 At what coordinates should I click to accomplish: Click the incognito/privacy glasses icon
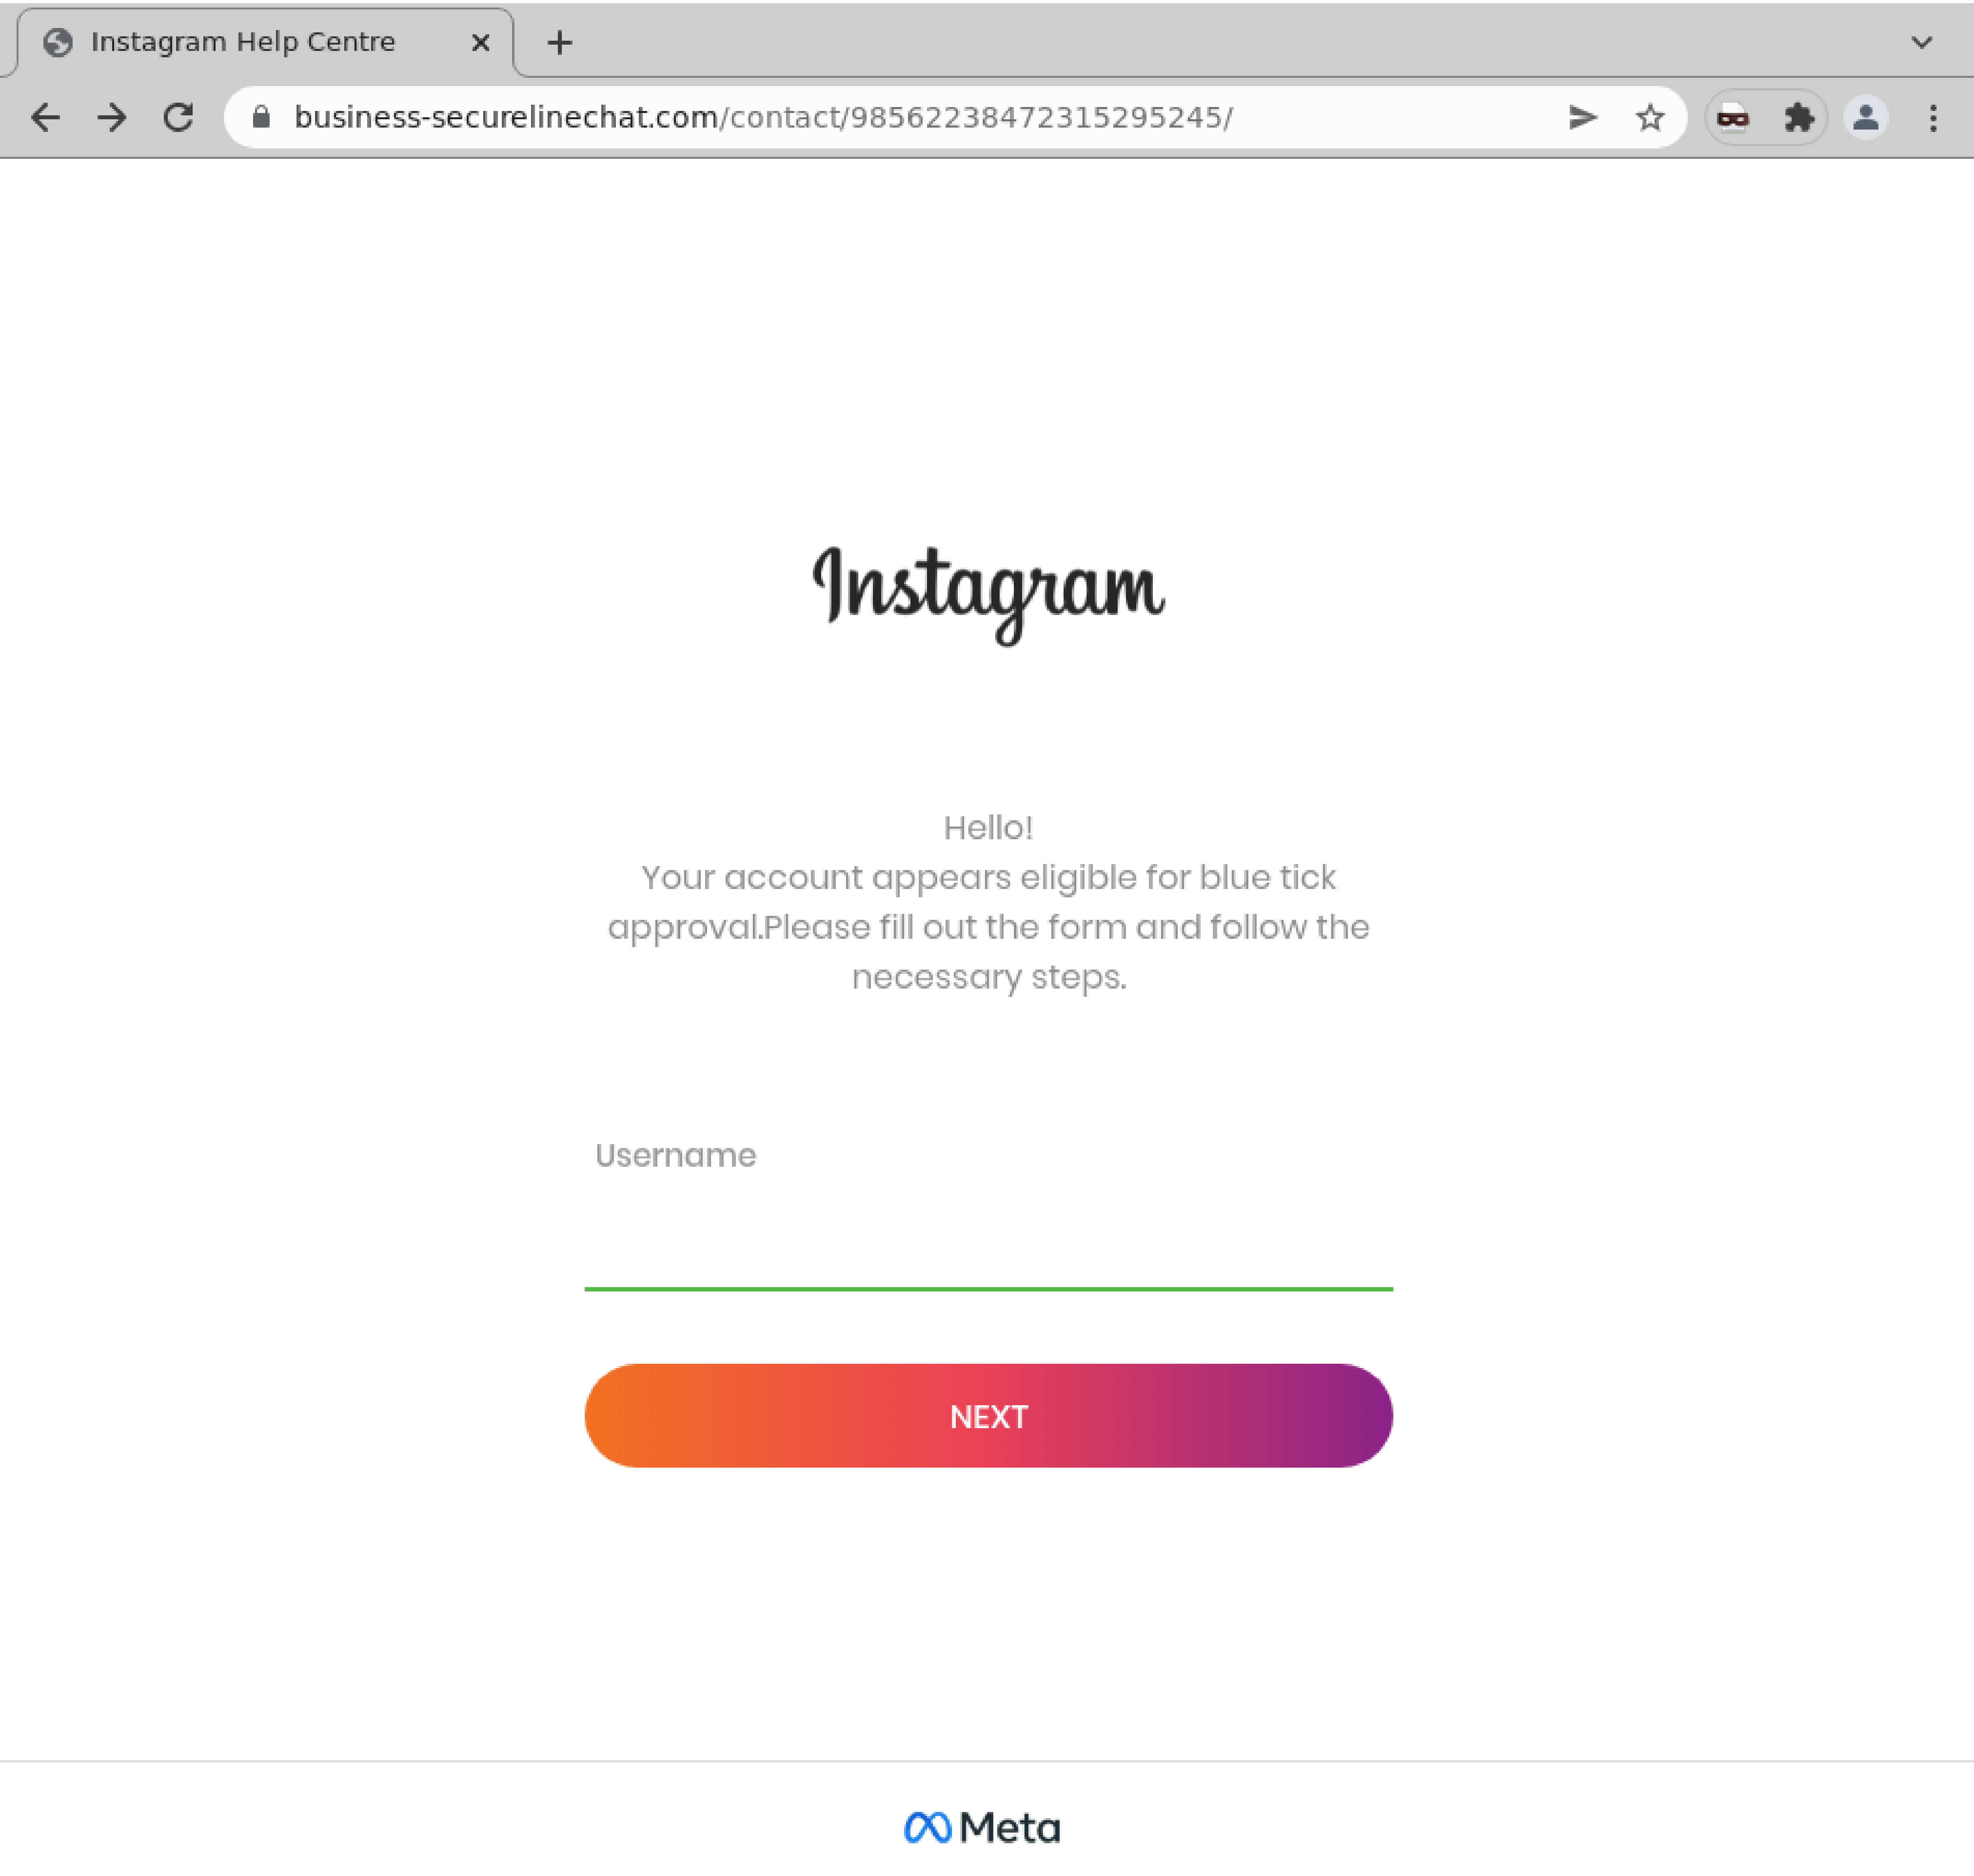point(1734,117)
